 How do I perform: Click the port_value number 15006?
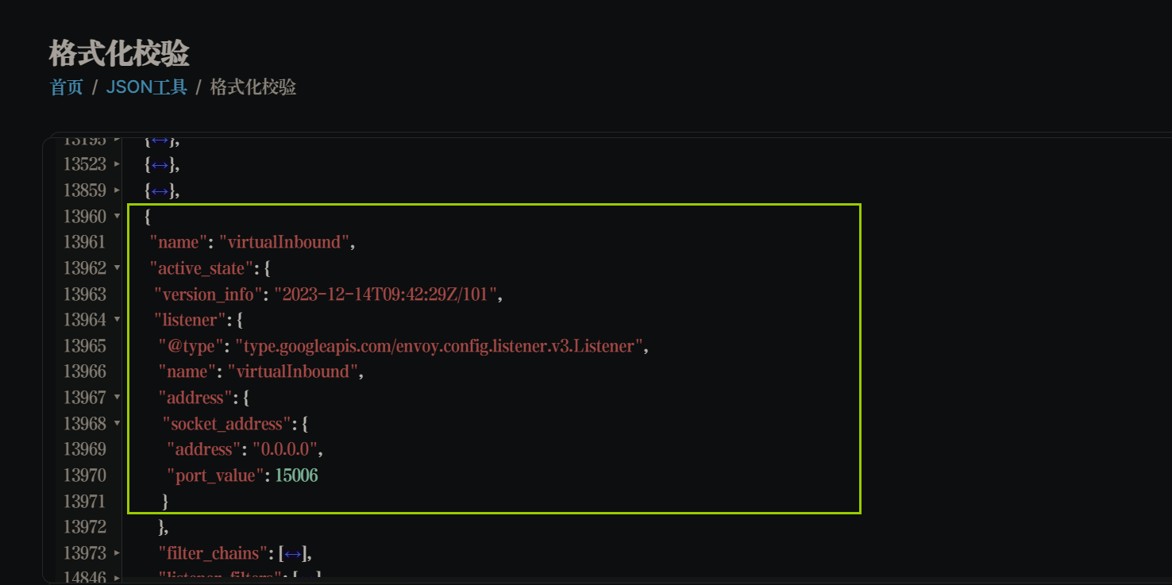click(x=296, y=475)
